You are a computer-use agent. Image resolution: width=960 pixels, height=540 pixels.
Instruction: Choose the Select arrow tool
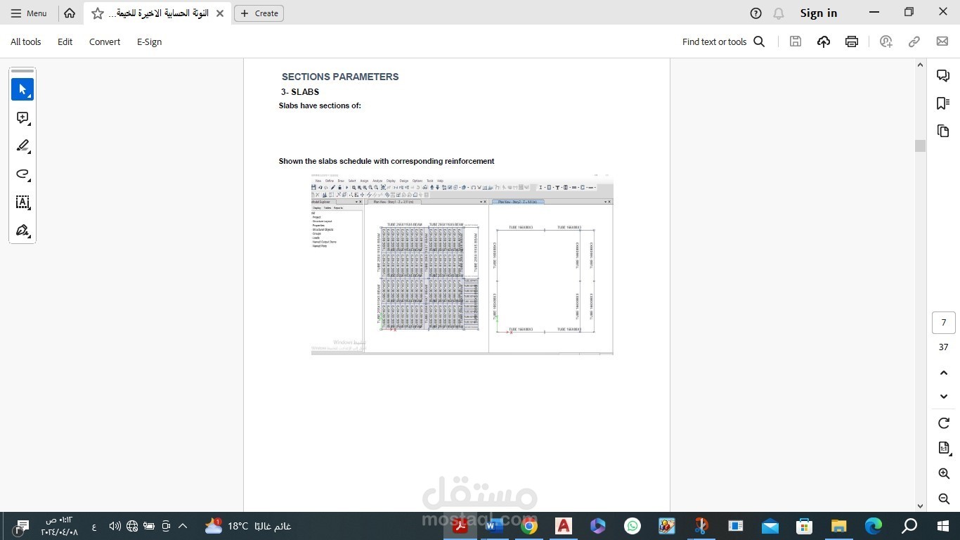point(22,89)
